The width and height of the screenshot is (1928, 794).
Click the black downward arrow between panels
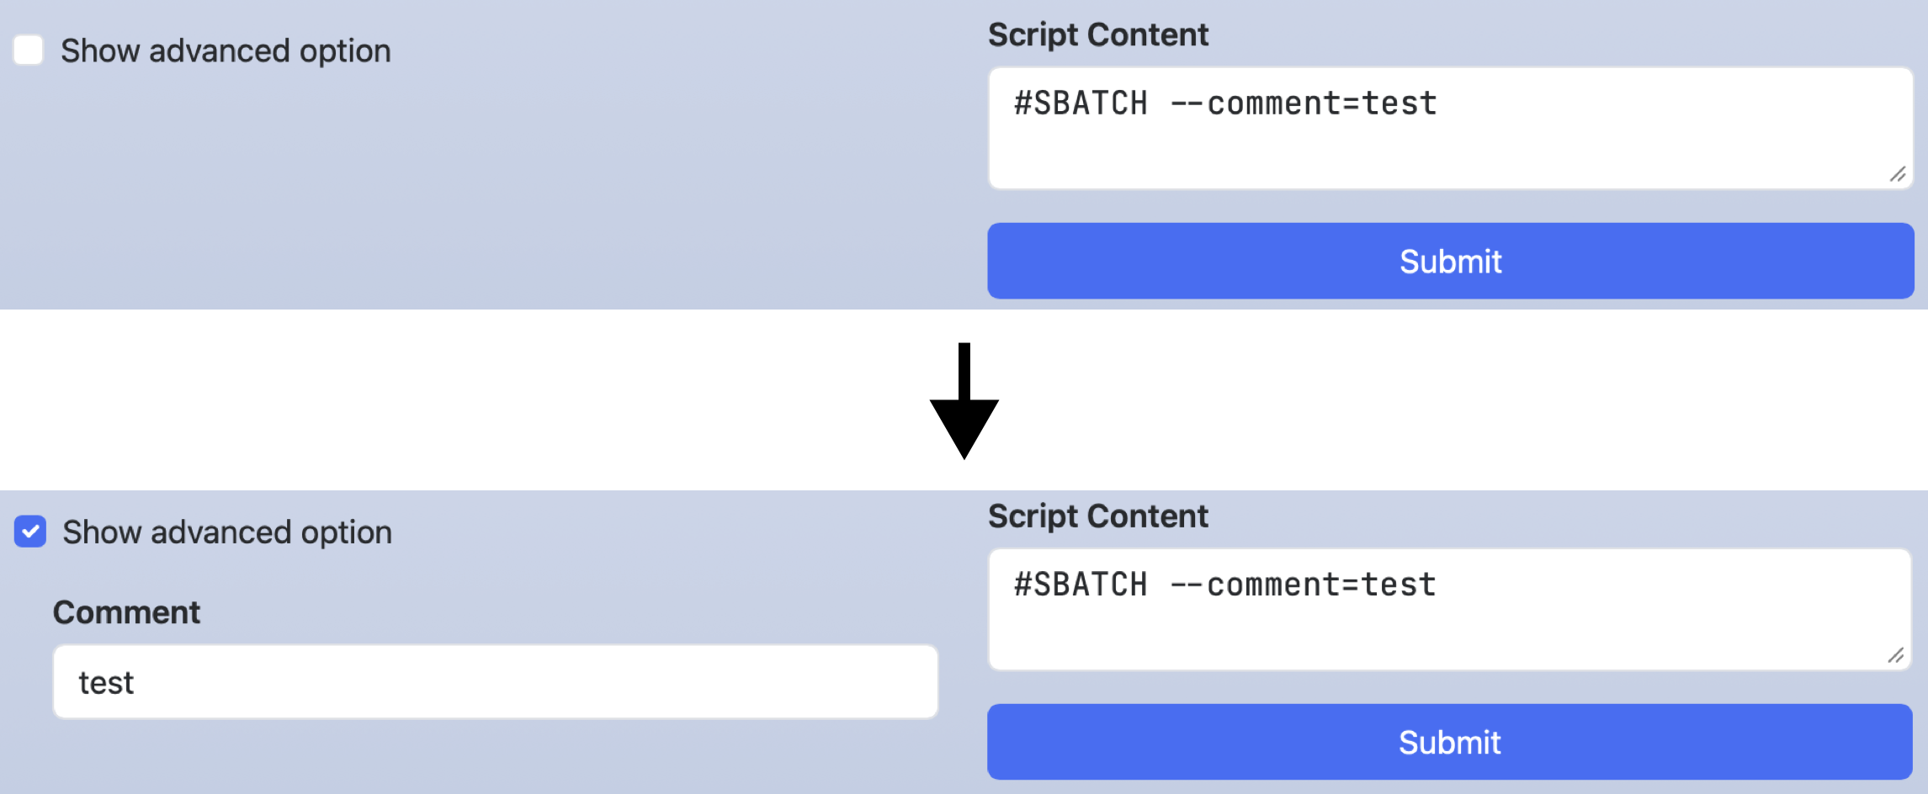(x=964, y=404)
